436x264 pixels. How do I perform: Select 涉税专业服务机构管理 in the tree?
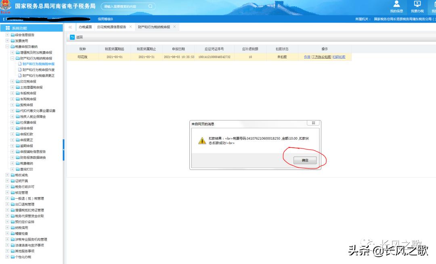(x=31, y=239)
